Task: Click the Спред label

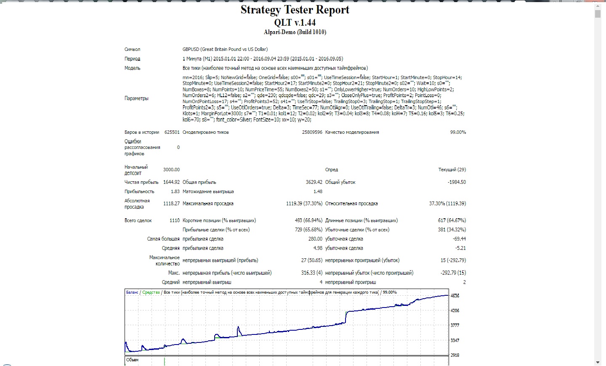Action: (332, 170)
